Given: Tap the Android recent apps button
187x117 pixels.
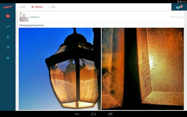Looking at the screenshot, I should click(x=110, y=114).
